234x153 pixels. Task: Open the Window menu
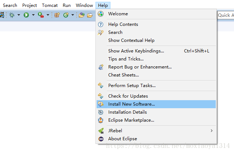[84, 5]
